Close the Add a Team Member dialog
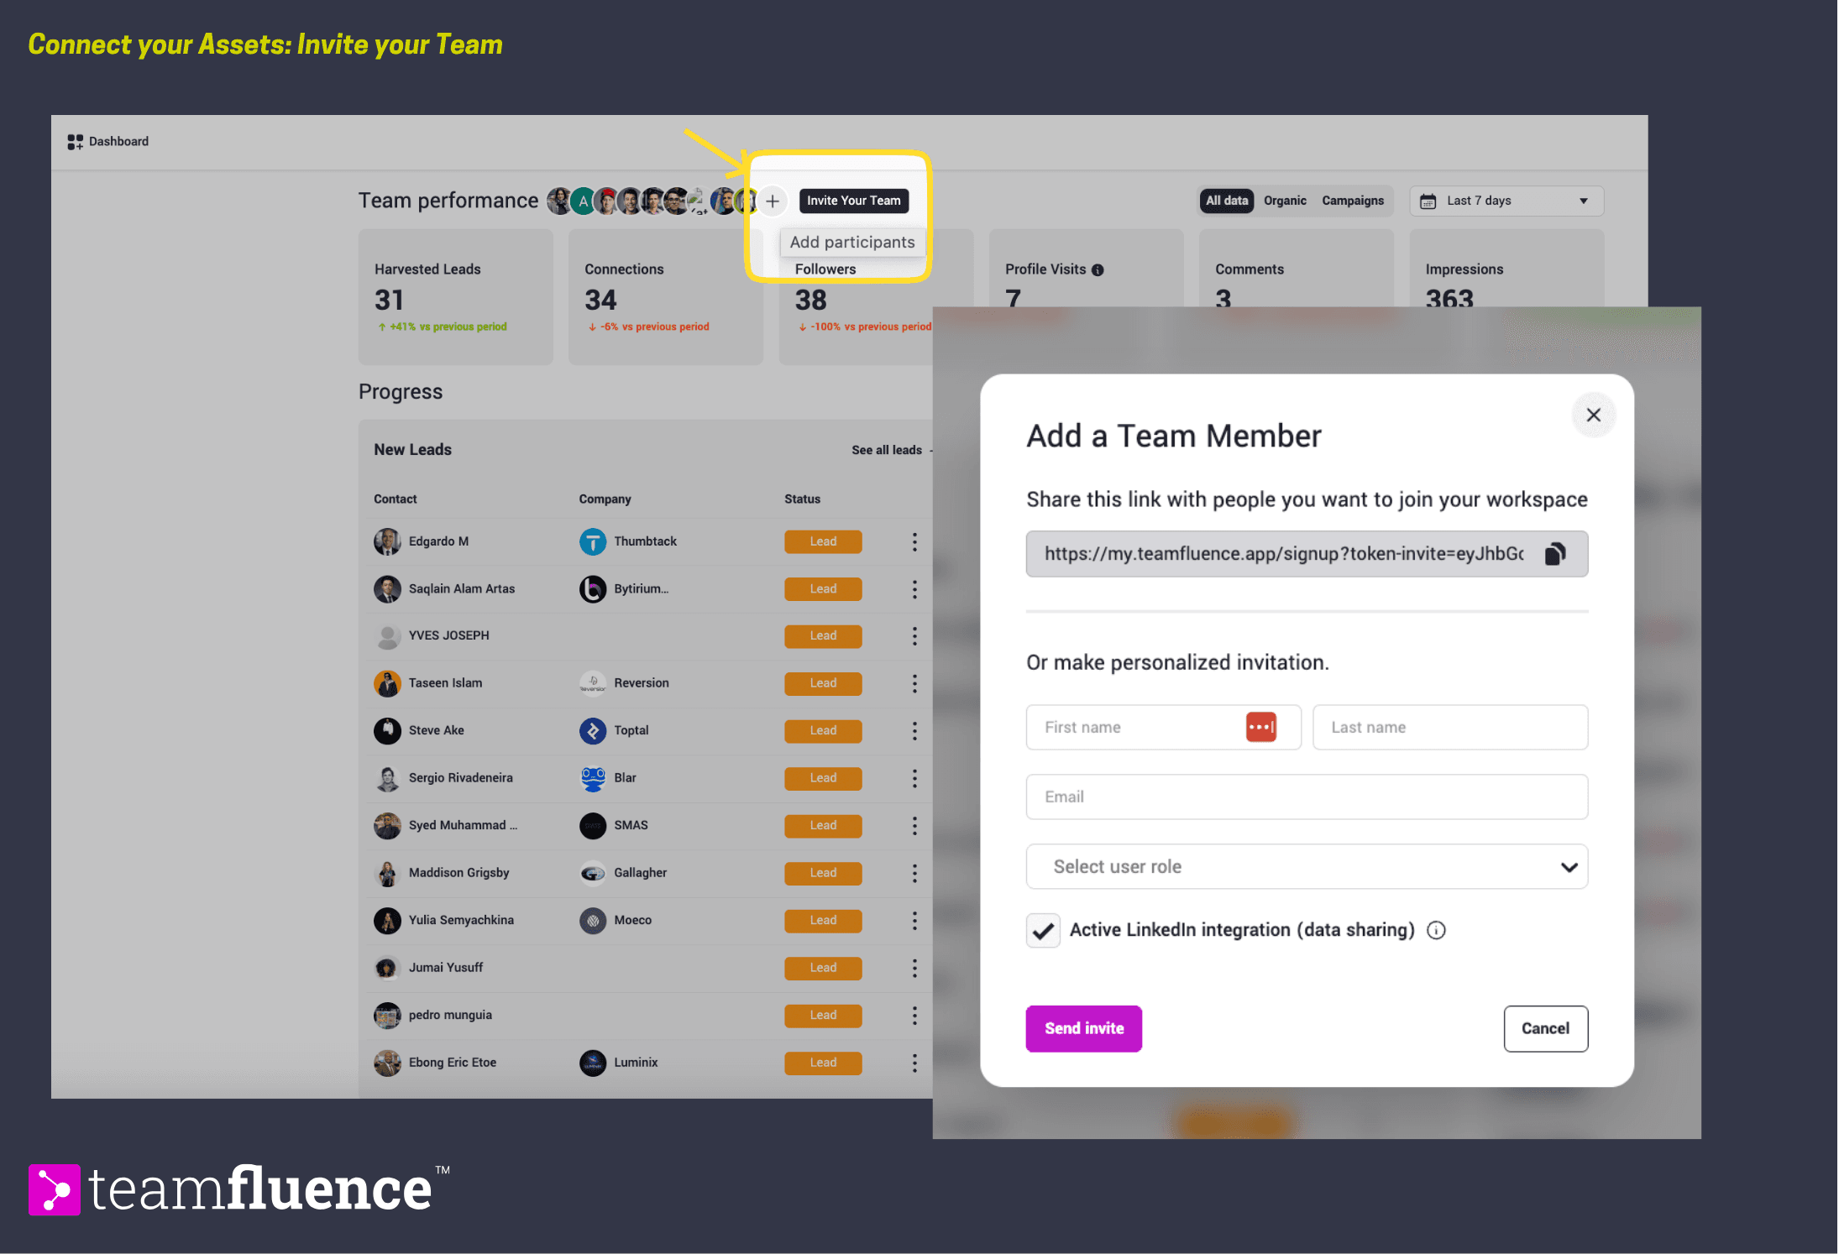This screenshot has height=1254, width=1839. (1593, 415)
